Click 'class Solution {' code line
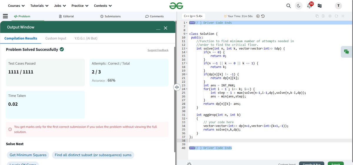353x165 pixels. point(204,34)
